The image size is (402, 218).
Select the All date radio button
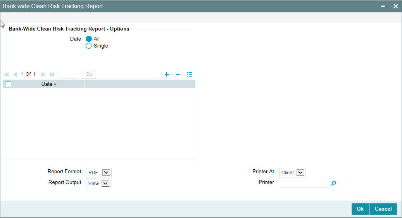[x=89, y=39]
